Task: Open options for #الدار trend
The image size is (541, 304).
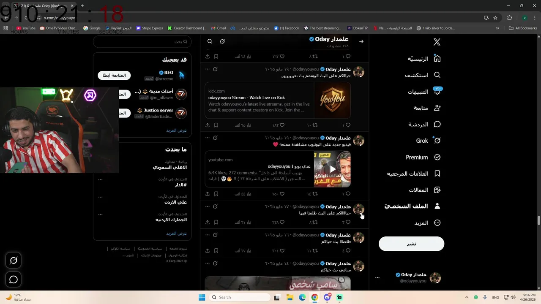Action: (100, 179)
